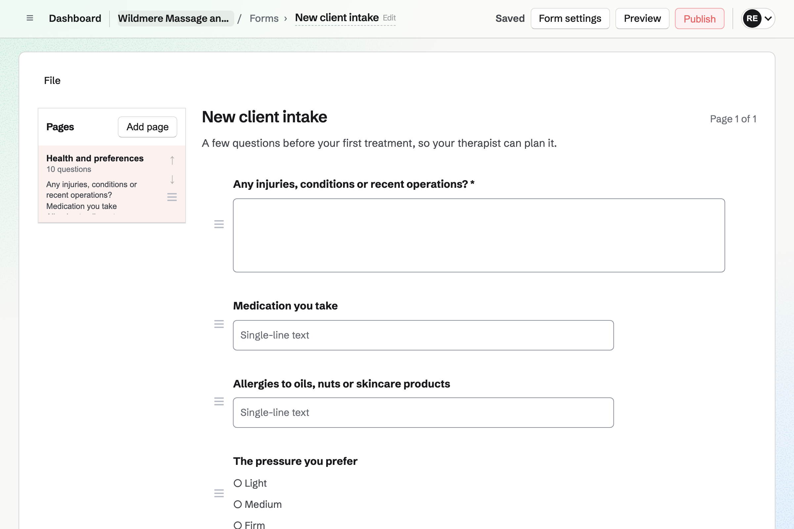
Task: Open the hamburger navigation menu
Action: click(30, 18)
